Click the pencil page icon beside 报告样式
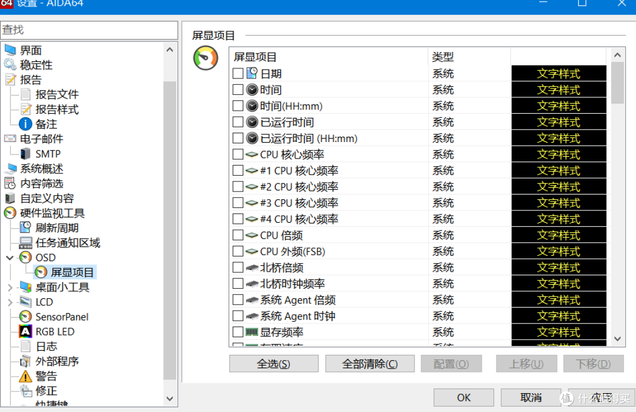The height and width of the screenshot is (412, 636). point(25,109)
